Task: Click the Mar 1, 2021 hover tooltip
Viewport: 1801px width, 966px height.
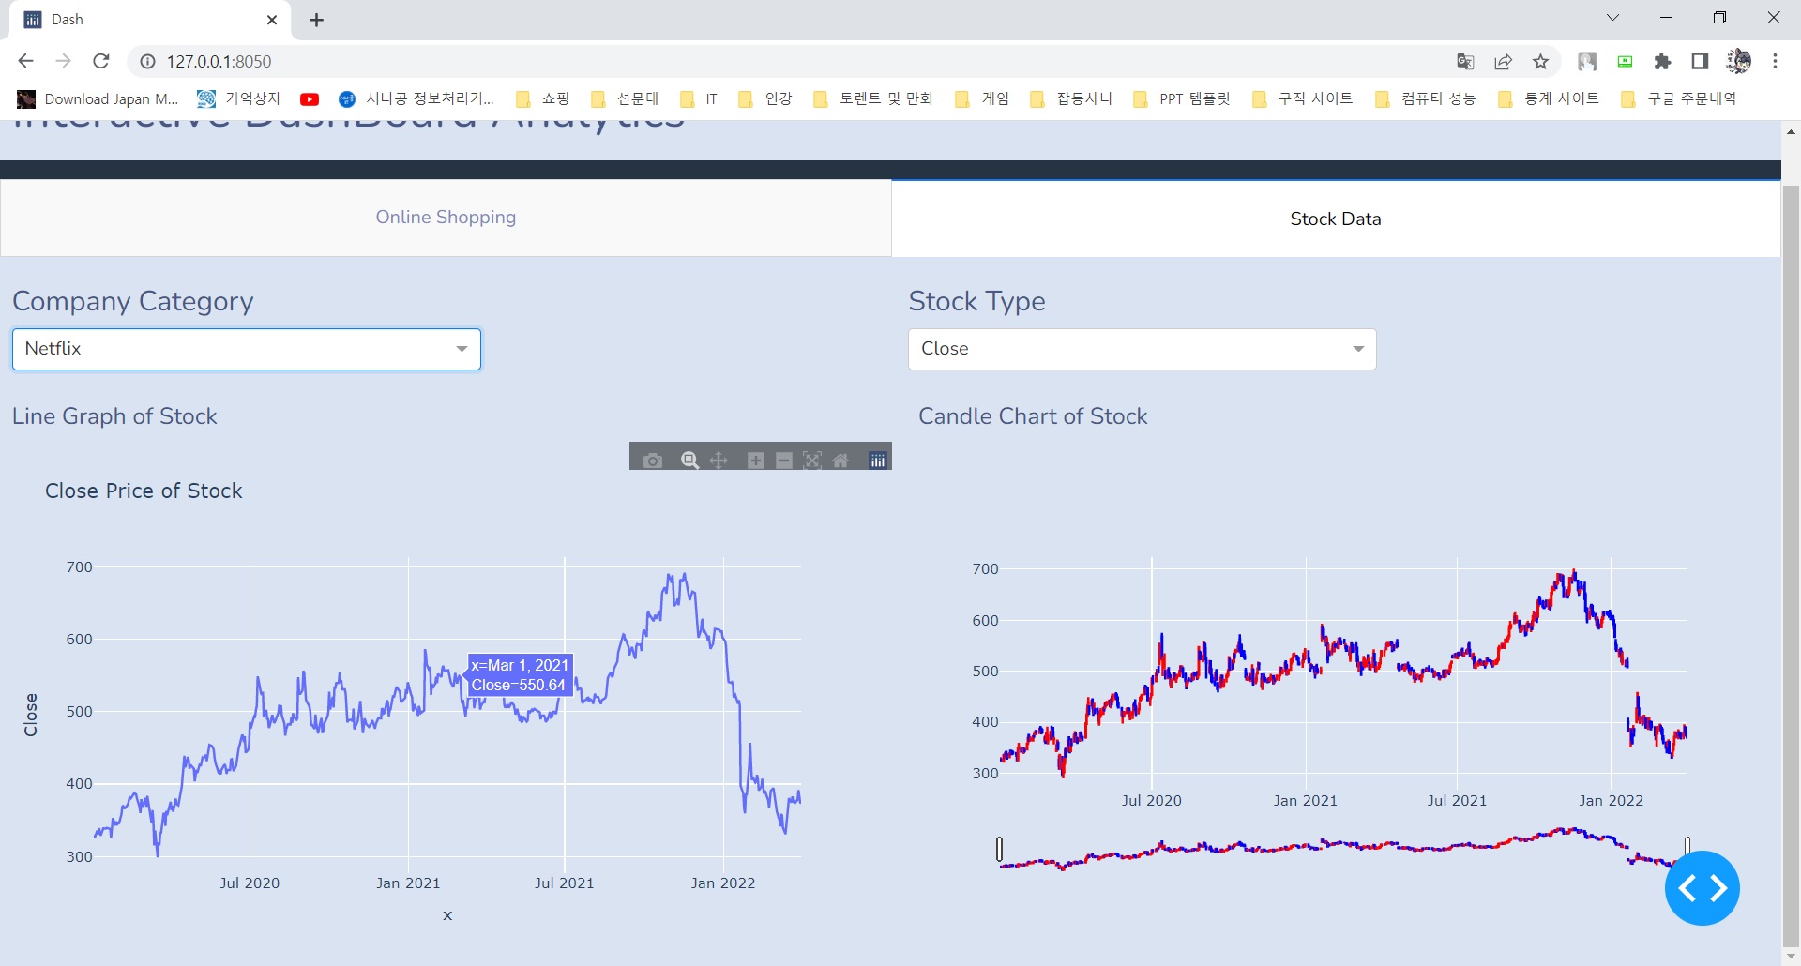Action: 520,675
